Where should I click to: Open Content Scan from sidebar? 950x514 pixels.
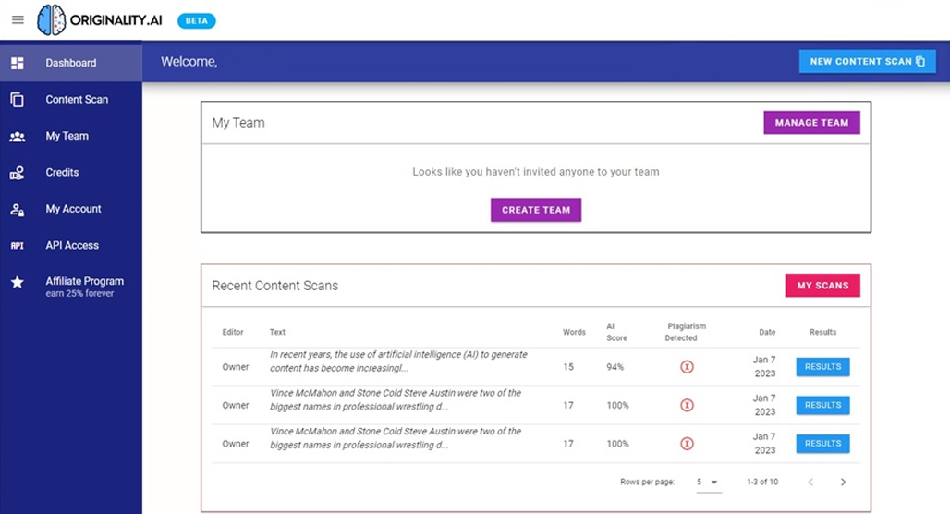point(71,100)
